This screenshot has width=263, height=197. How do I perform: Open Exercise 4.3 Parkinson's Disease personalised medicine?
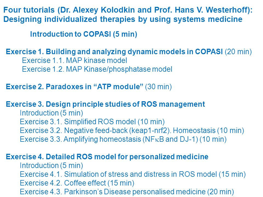[x=127, y=192]
